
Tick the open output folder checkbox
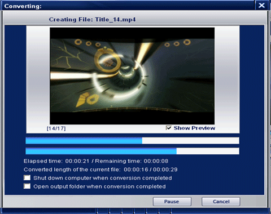pyautogui.click(x=27, y=186)
